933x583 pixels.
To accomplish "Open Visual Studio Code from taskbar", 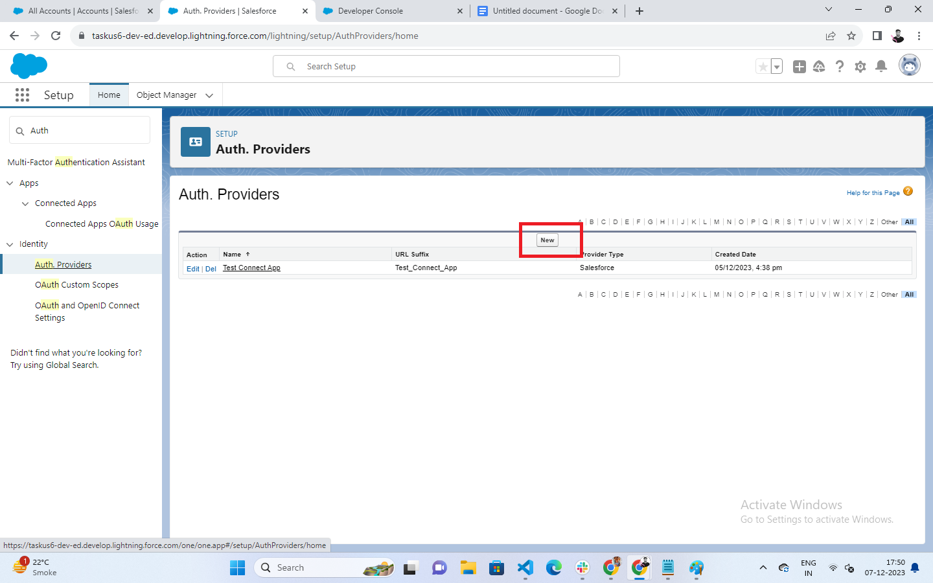I will pos(525,568).
